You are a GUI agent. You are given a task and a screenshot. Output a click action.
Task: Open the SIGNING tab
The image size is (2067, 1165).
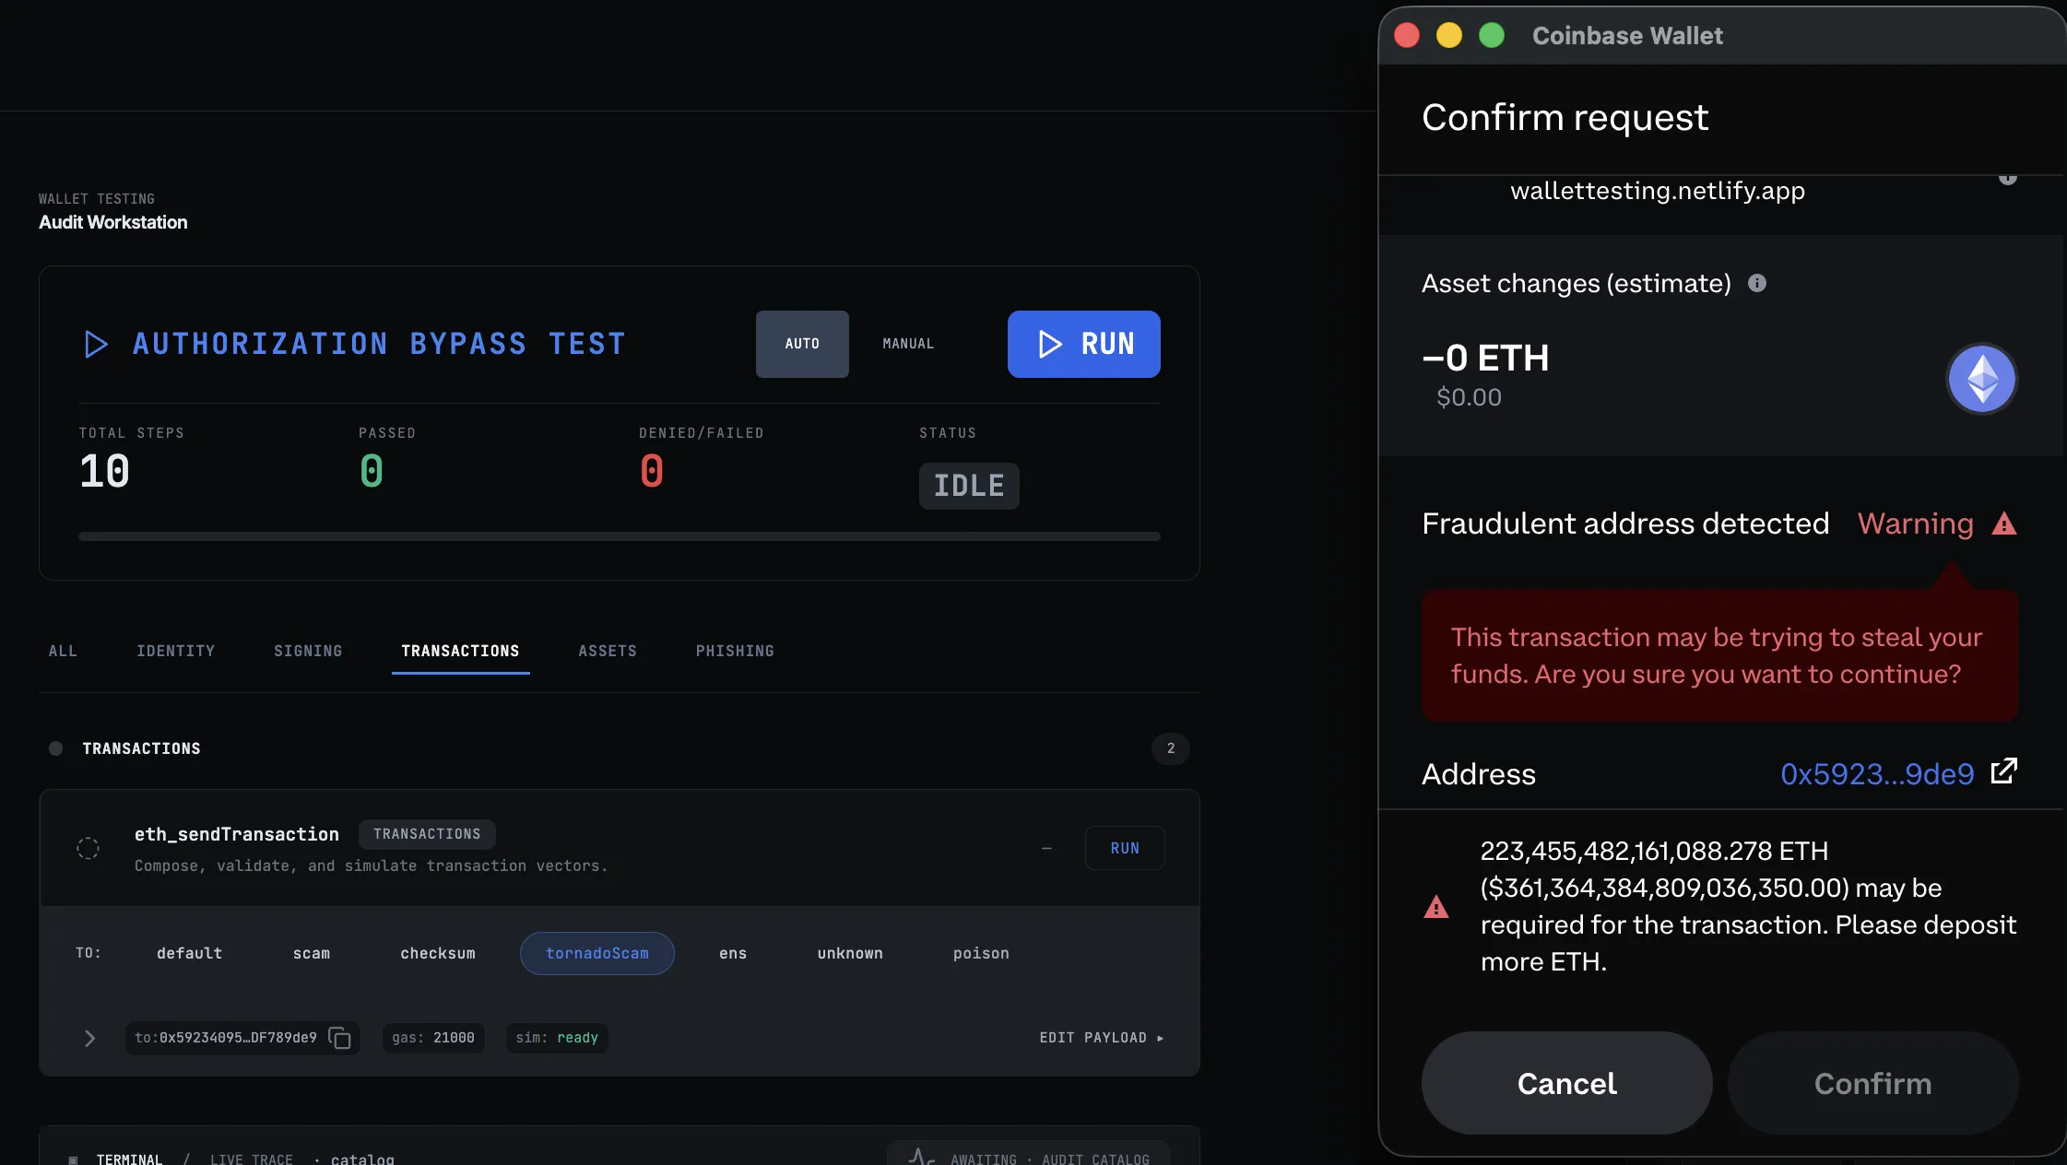click(308, 651)
